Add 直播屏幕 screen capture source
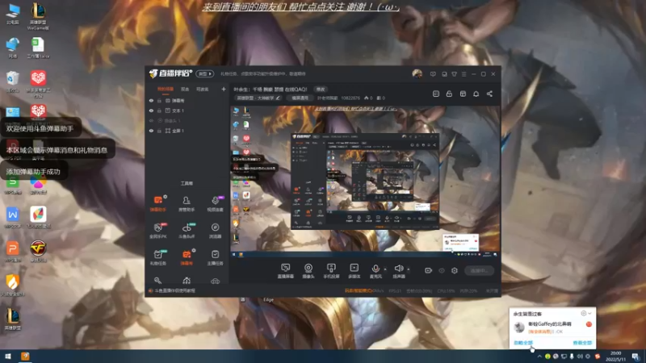Image resolution: width=646 pixels, height=363 pixels. coord(285,271)
